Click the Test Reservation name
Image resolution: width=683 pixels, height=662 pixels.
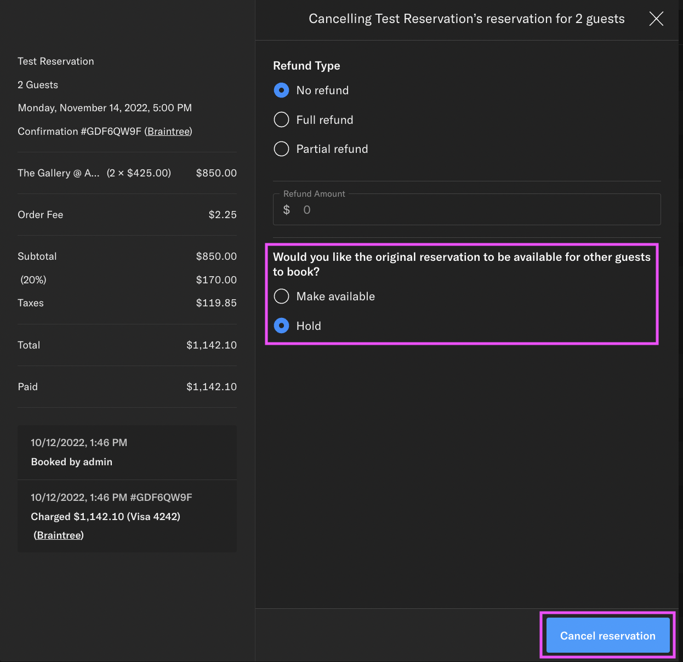click(55, 61)
